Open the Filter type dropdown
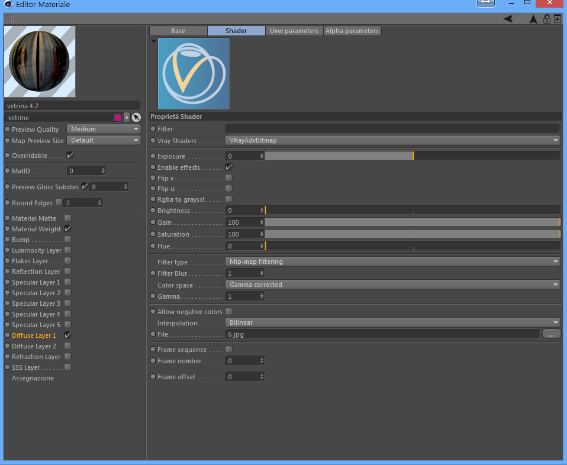 393,261
